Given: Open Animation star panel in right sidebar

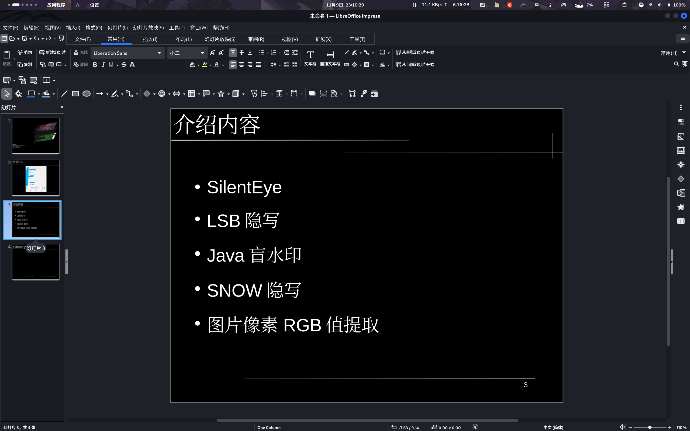Looking at the screenshot, I should pyautogui.click(x=681, y=207).
